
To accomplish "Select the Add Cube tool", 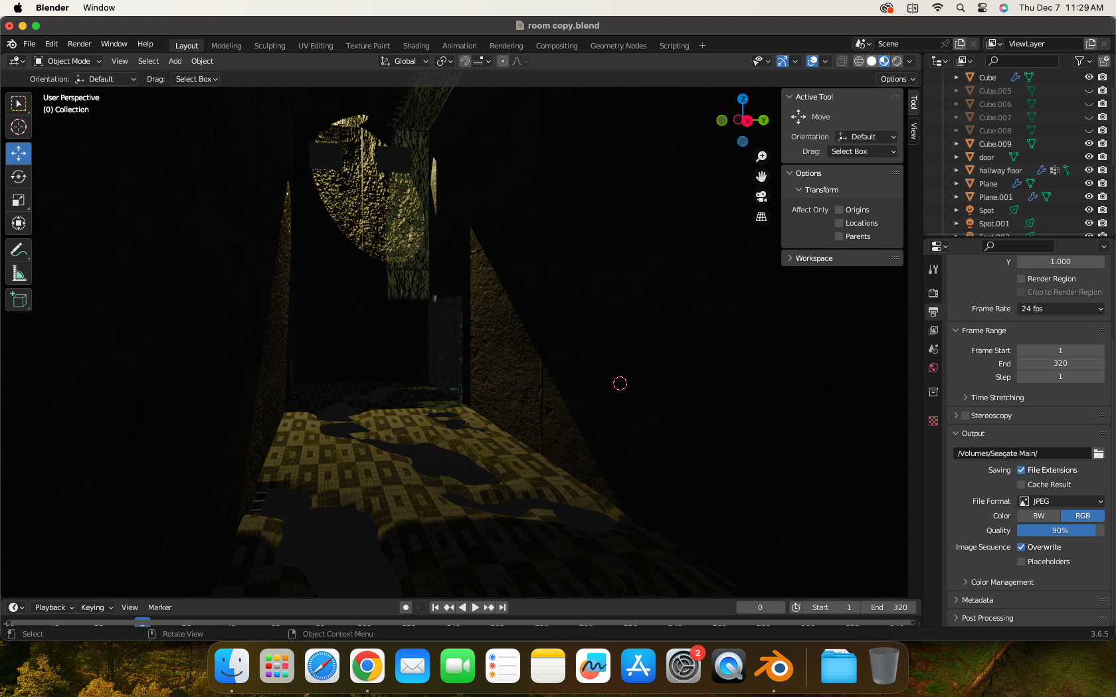I will click(x=19, y=300).
